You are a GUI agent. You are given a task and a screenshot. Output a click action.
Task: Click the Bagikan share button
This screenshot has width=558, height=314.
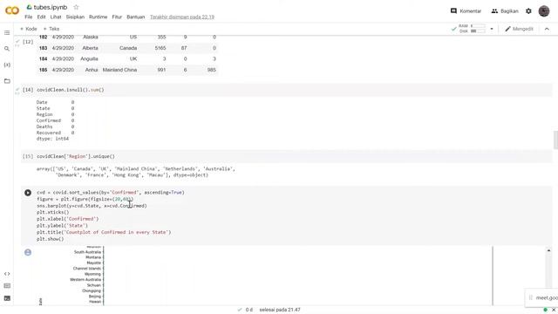[x=505, y=11]
